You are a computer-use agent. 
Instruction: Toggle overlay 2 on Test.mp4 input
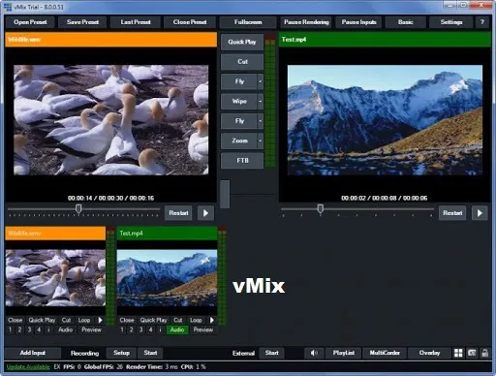pyautogui.click(x=132, y=329)
